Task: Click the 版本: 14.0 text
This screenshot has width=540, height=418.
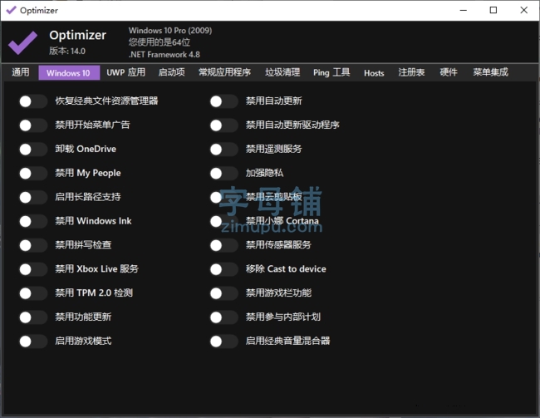Action: tap(67, 51)
